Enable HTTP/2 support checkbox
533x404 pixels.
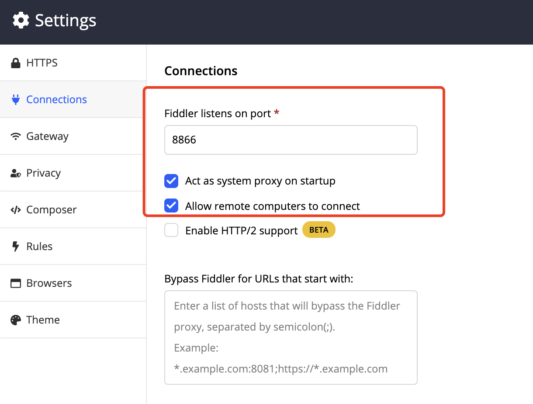click(171, 230)
